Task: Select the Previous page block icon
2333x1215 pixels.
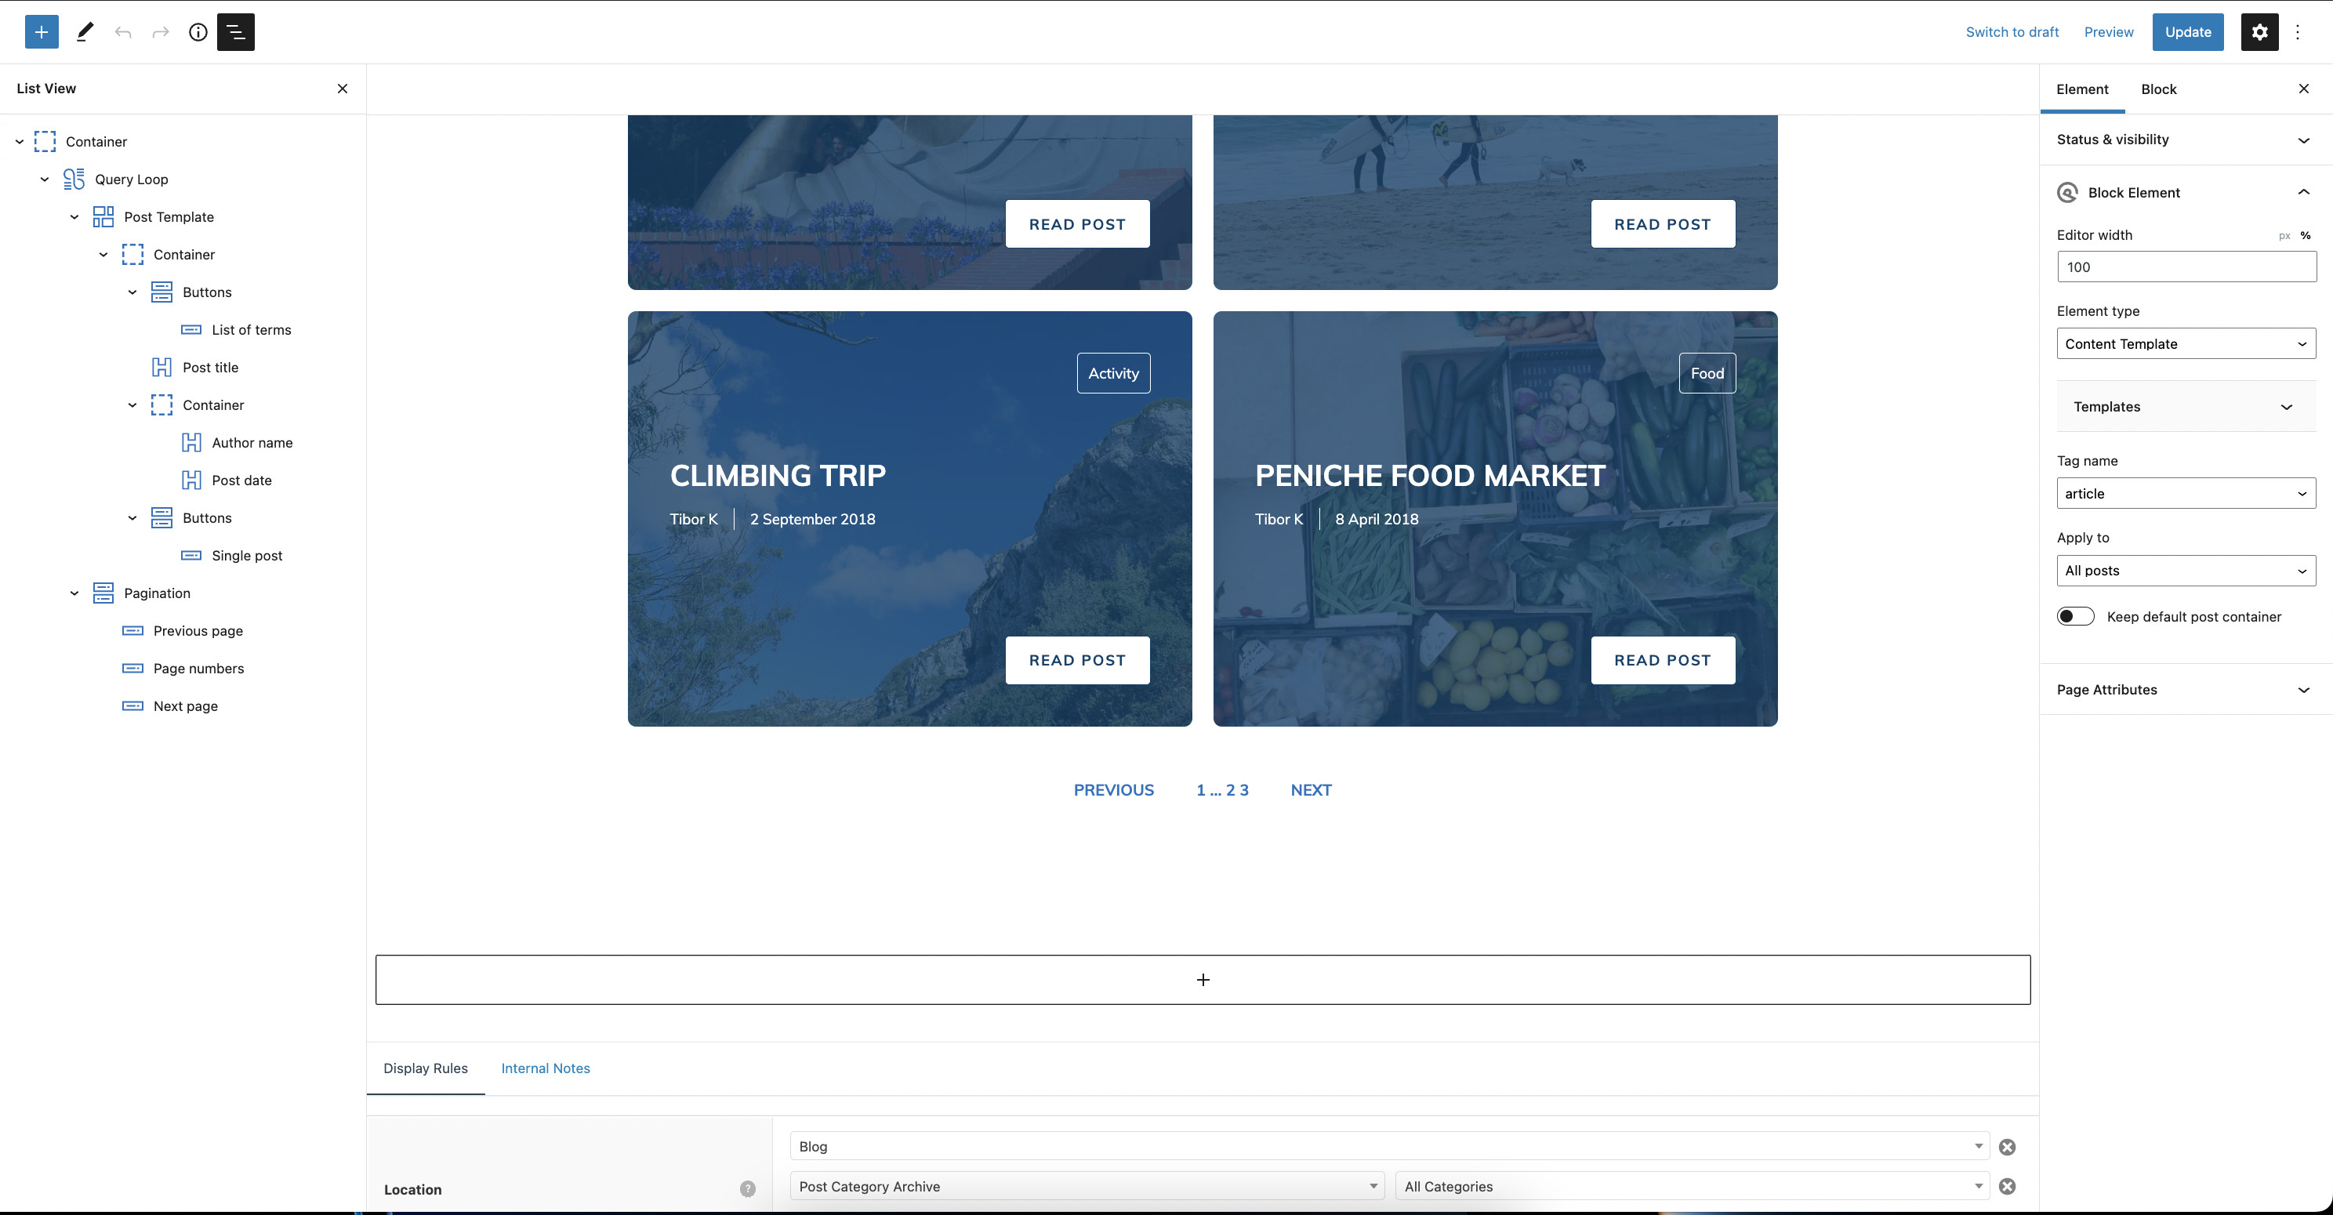Action: [x=133, y=631]
